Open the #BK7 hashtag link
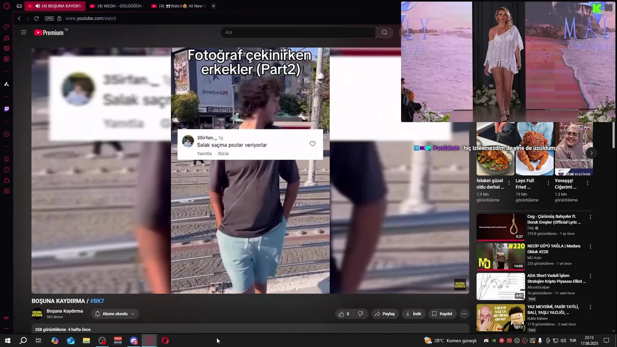Screen dimensions: 617x347 tap(97, 301)
